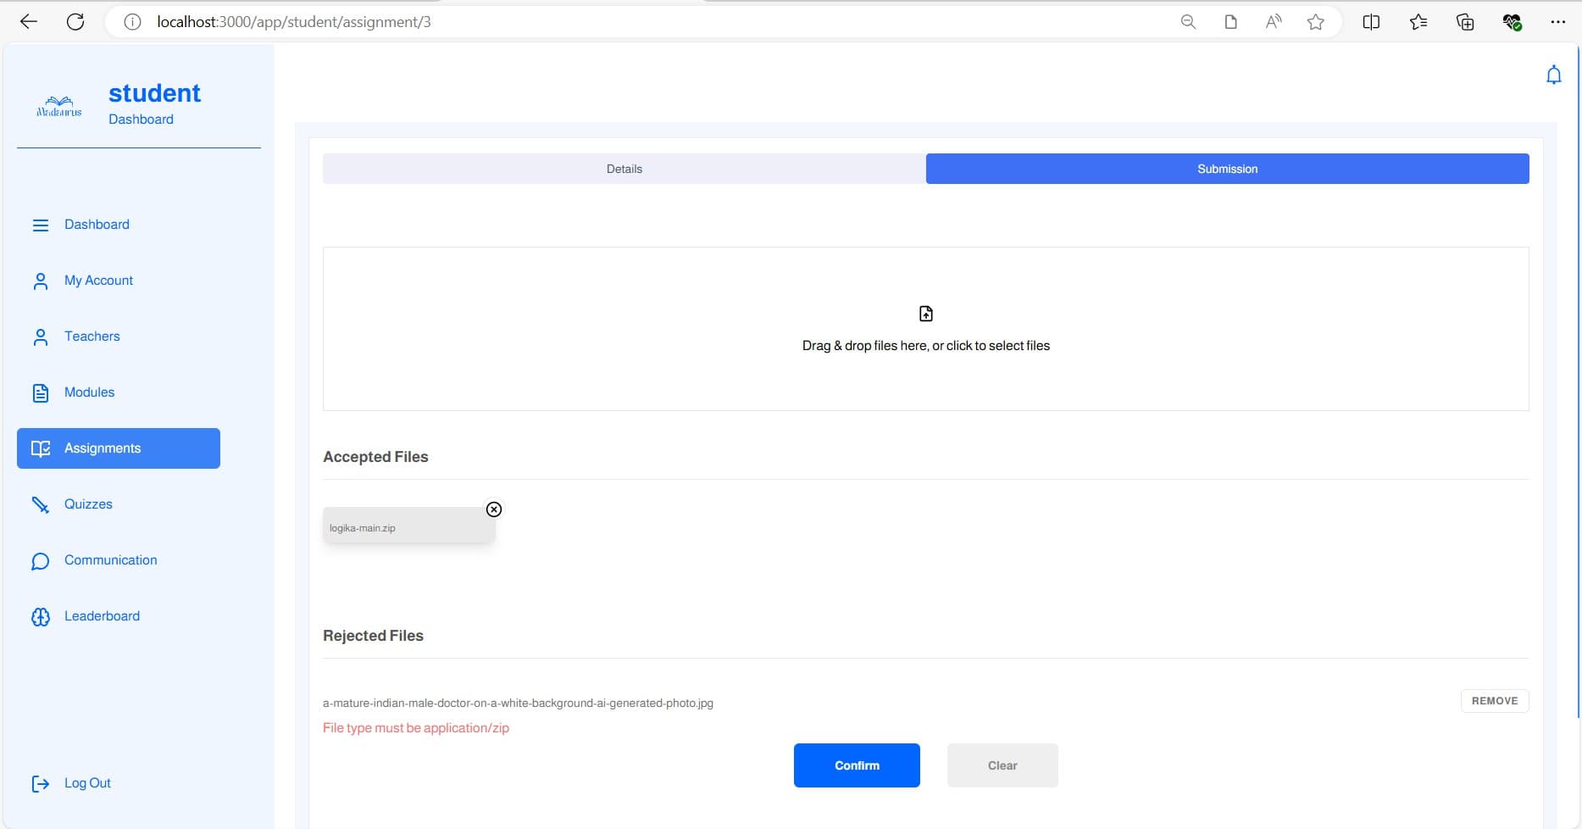Switch to the Details tab
Viewport: 1582px width, 829px height.
[624, 169]
